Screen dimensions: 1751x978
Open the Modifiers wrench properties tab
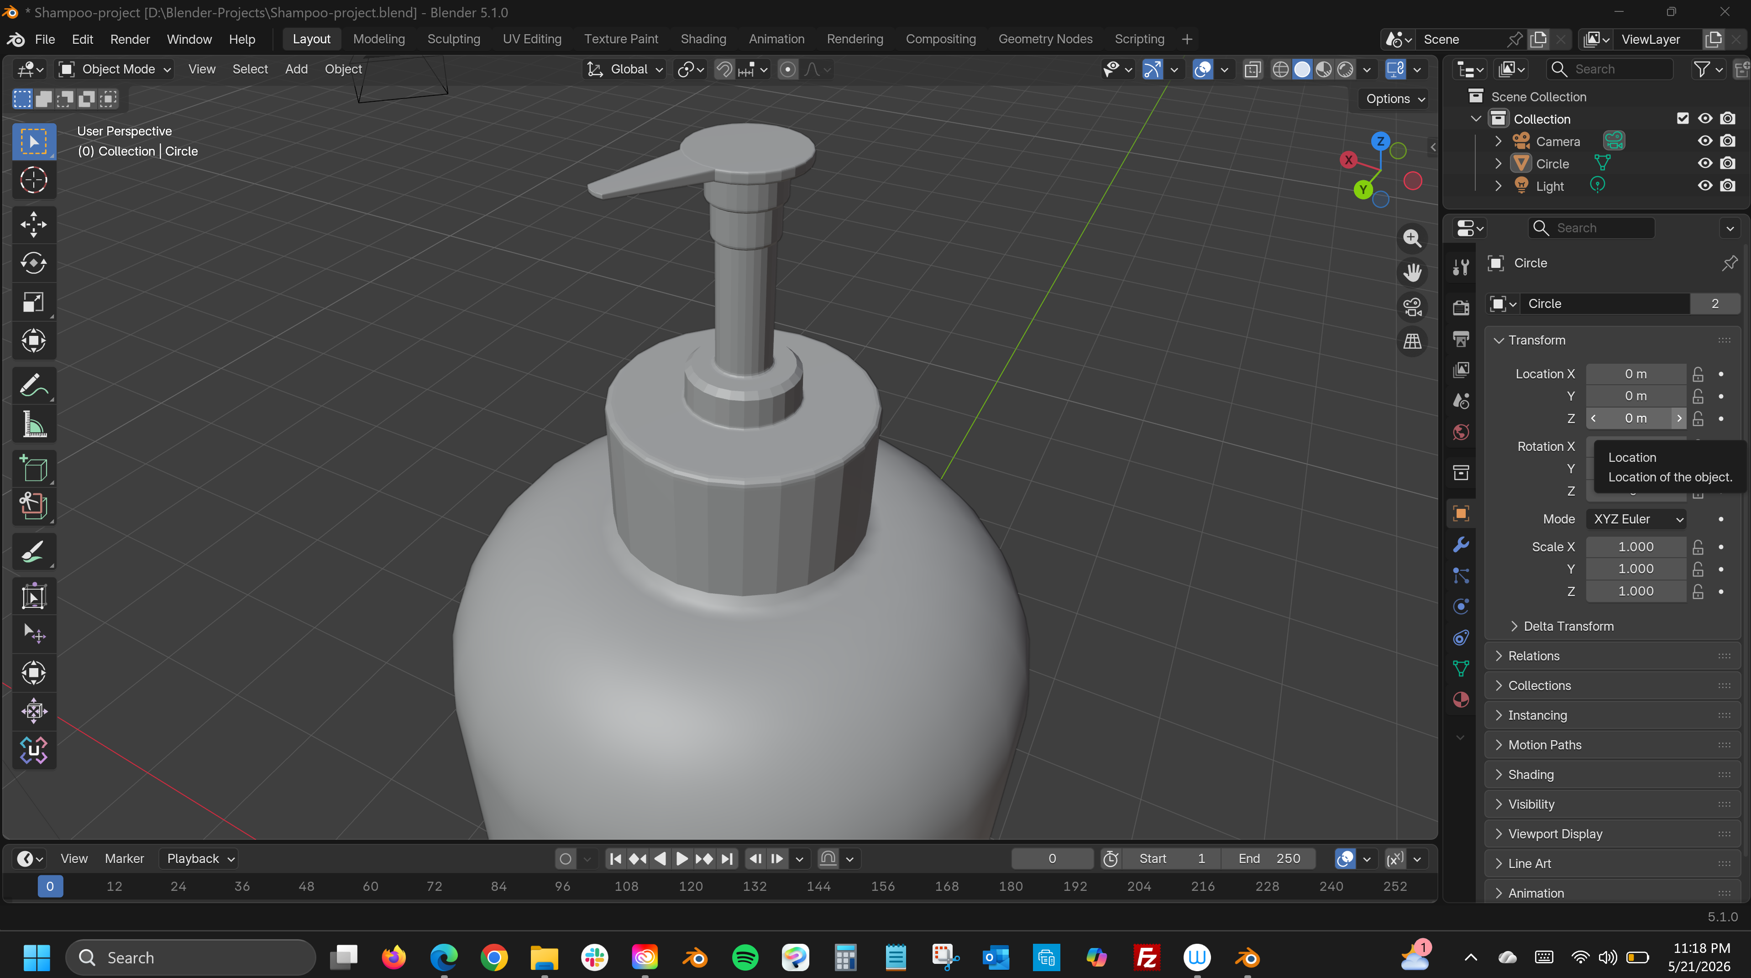point(1461,544)
